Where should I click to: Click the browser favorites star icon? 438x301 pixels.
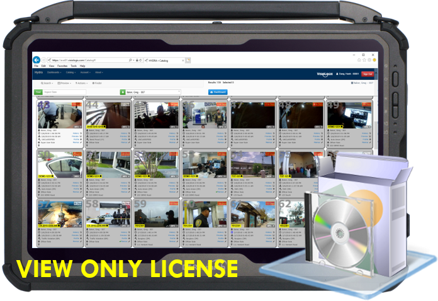[363, 60]
